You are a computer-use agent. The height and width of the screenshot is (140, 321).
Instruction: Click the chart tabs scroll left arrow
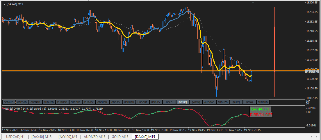(311, 137)
